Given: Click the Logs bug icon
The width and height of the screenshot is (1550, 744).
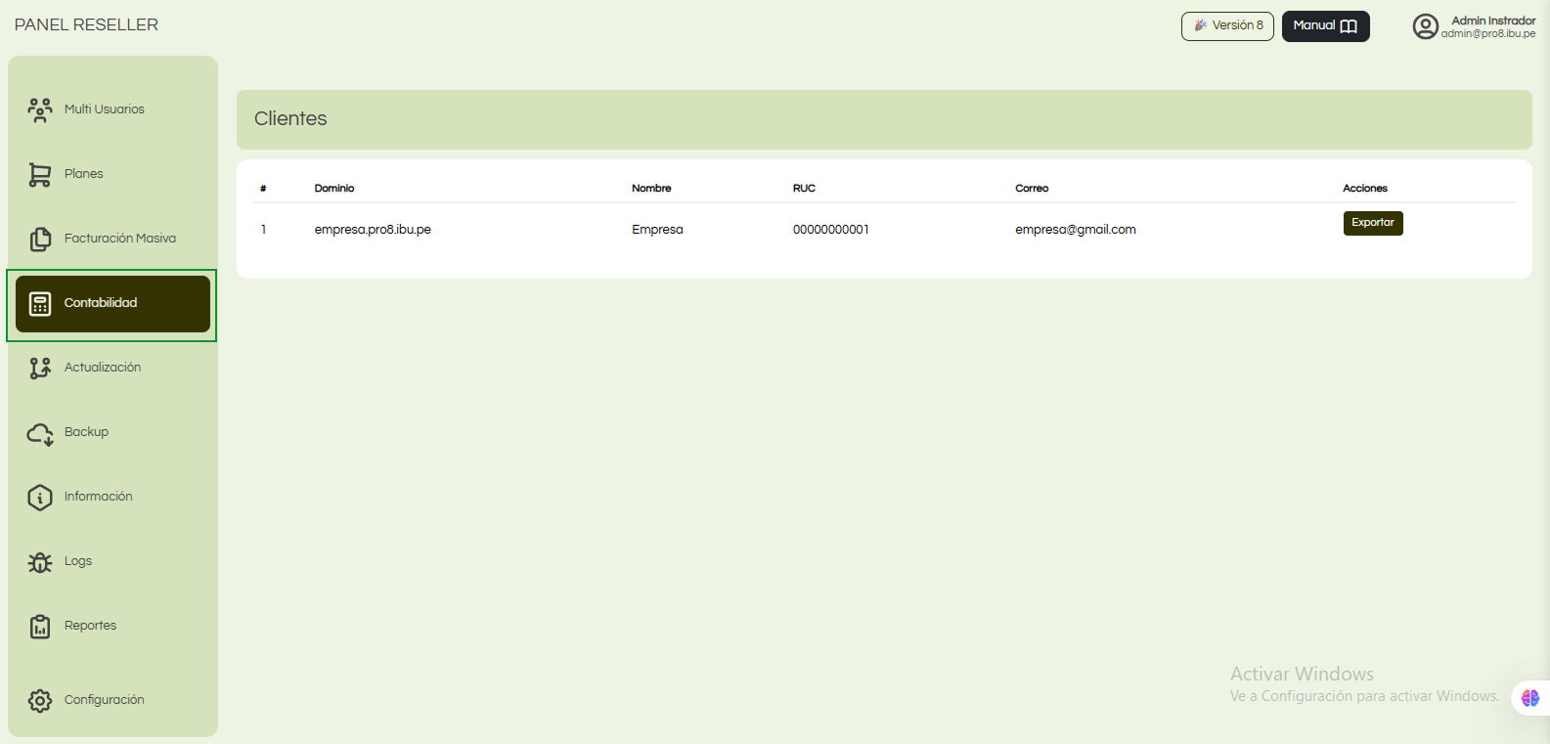Looking at the screenshot, I should 40,562.
